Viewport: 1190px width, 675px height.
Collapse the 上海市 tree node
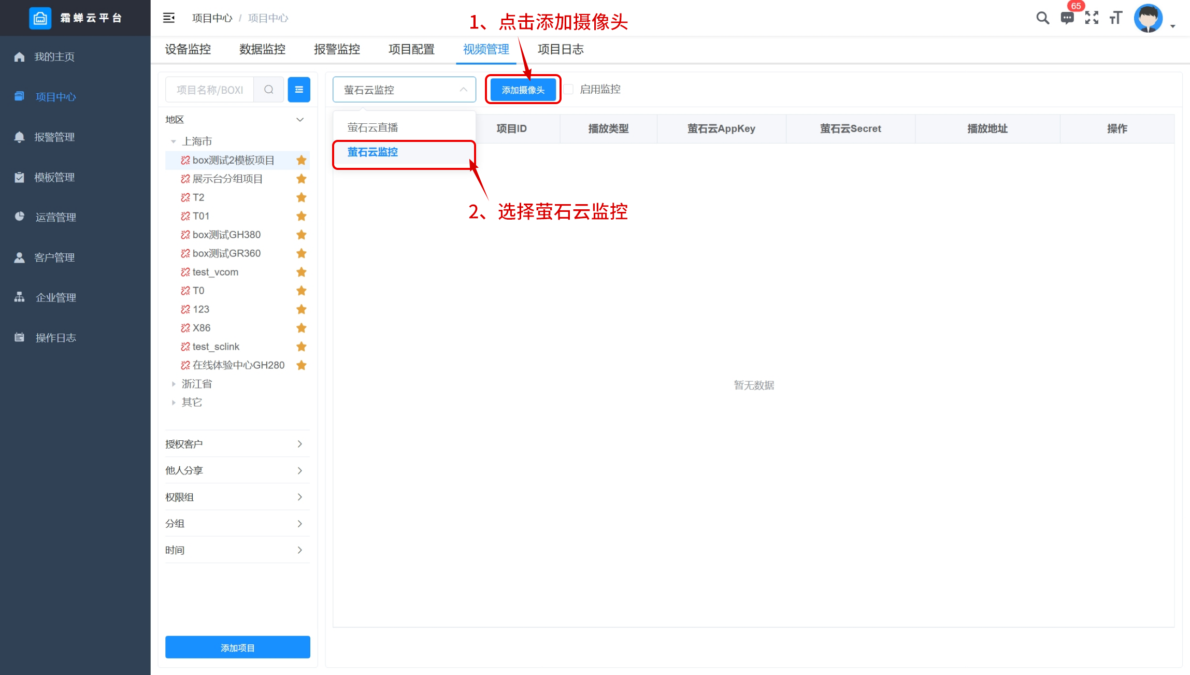point(174,141)
